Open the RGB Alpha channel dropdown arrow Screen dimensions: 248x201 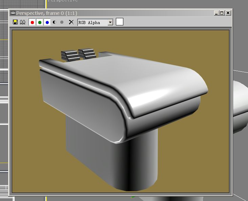110,22
